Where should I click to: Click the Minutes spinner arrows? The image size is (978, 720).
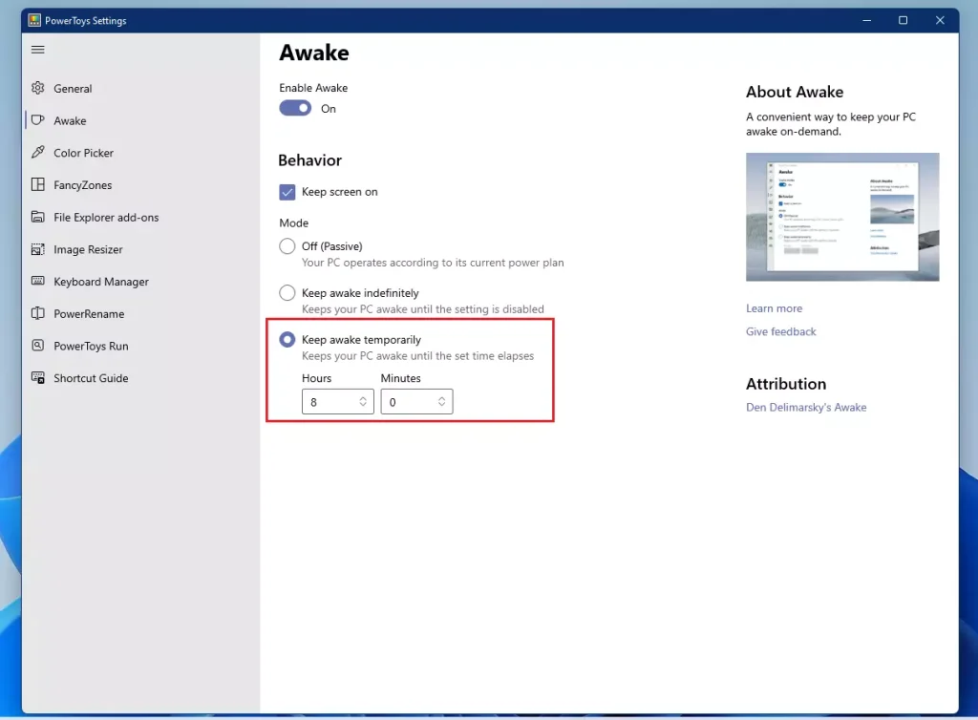coord(441,401)
